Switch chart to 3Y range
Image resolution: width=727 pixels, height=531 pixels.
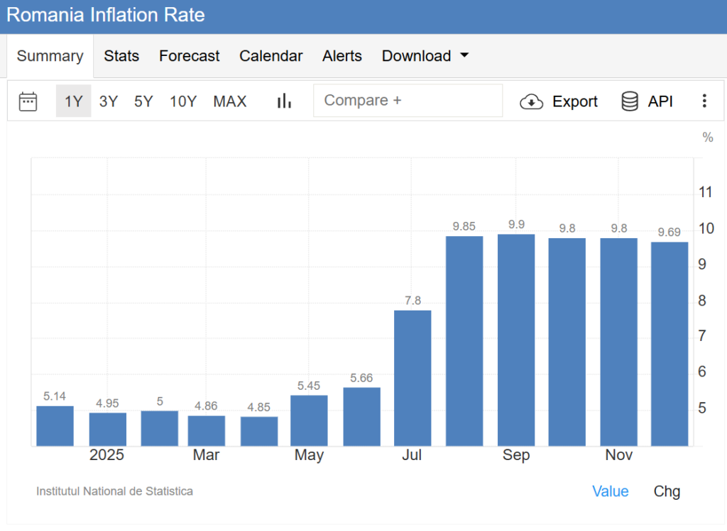(109, 101)
